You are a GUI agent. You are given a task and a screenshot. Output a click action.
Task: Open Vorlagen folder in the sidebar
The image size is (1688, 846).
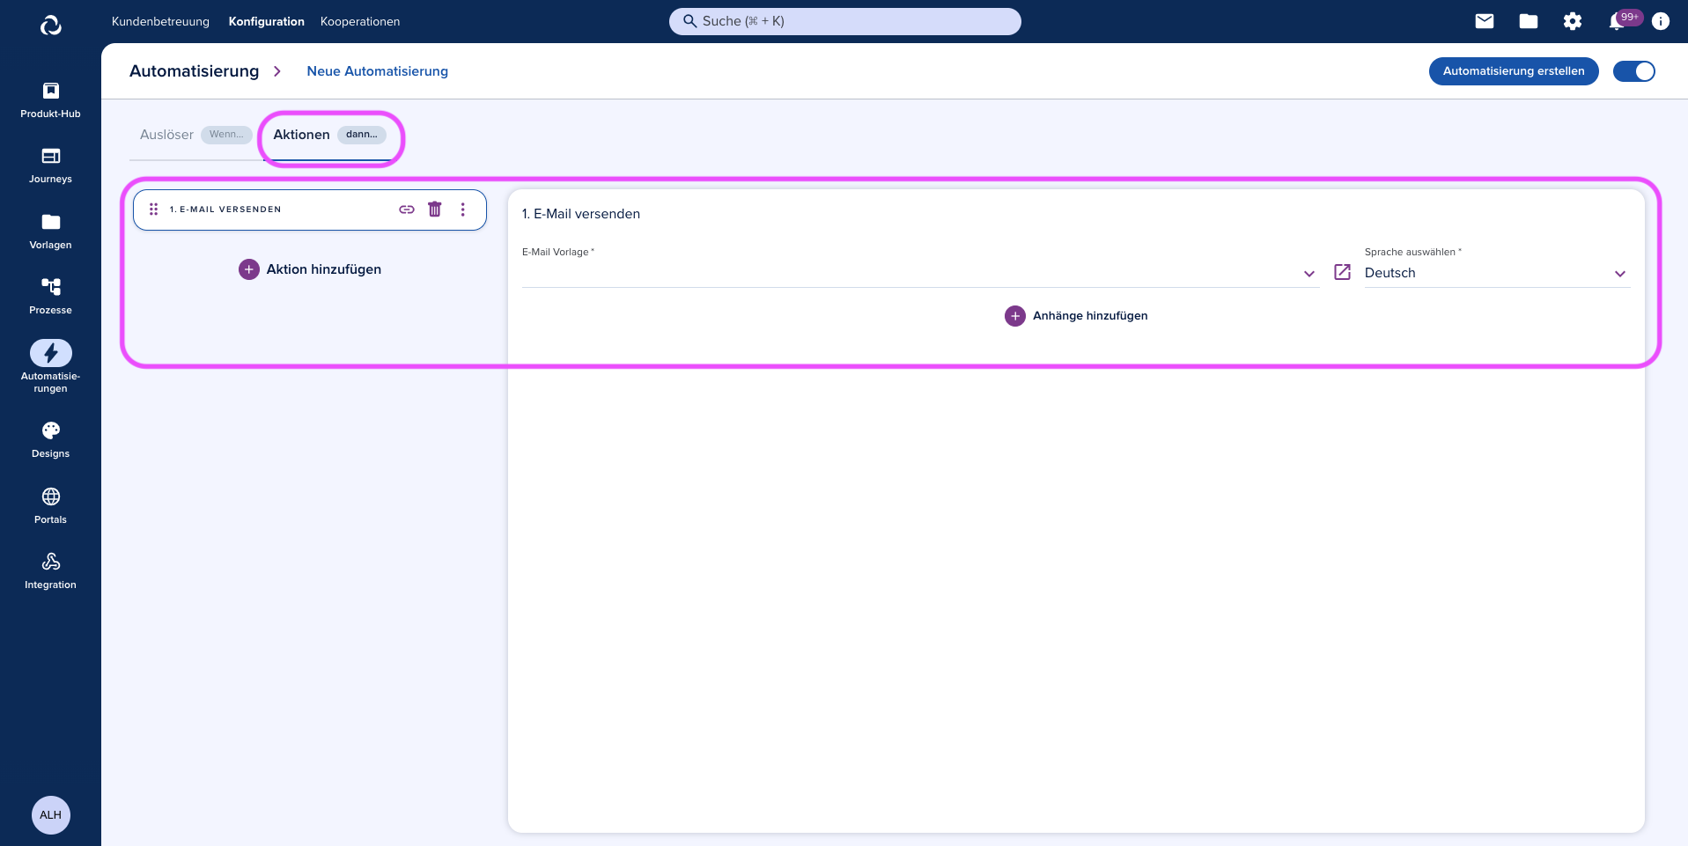pyautogui.click(x=50, y=232)
